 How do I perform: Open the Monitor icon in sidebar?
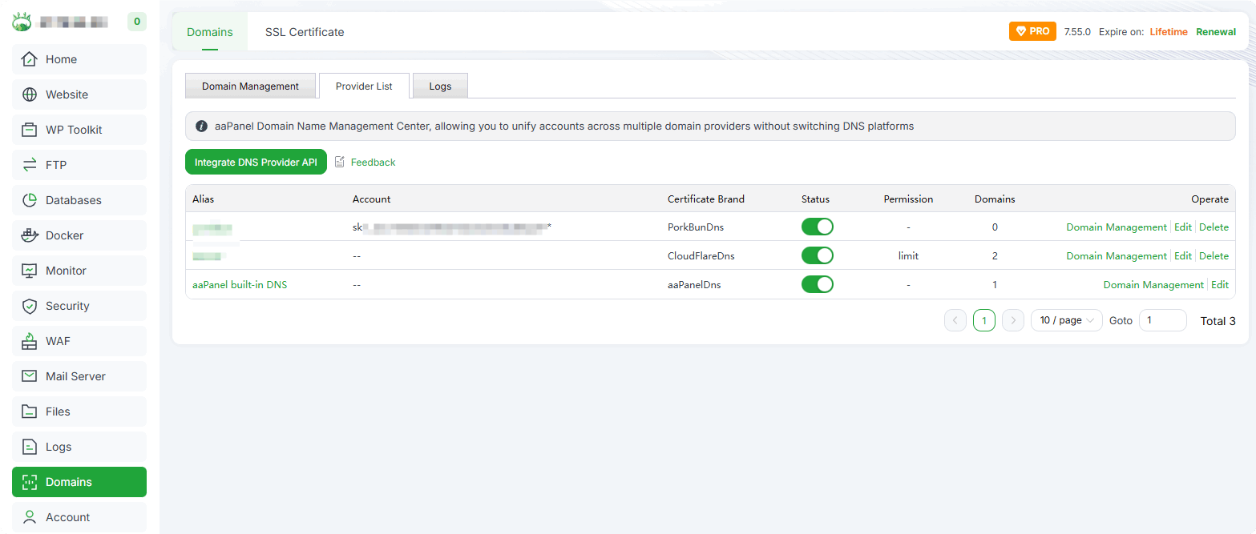tap(30, 271)
